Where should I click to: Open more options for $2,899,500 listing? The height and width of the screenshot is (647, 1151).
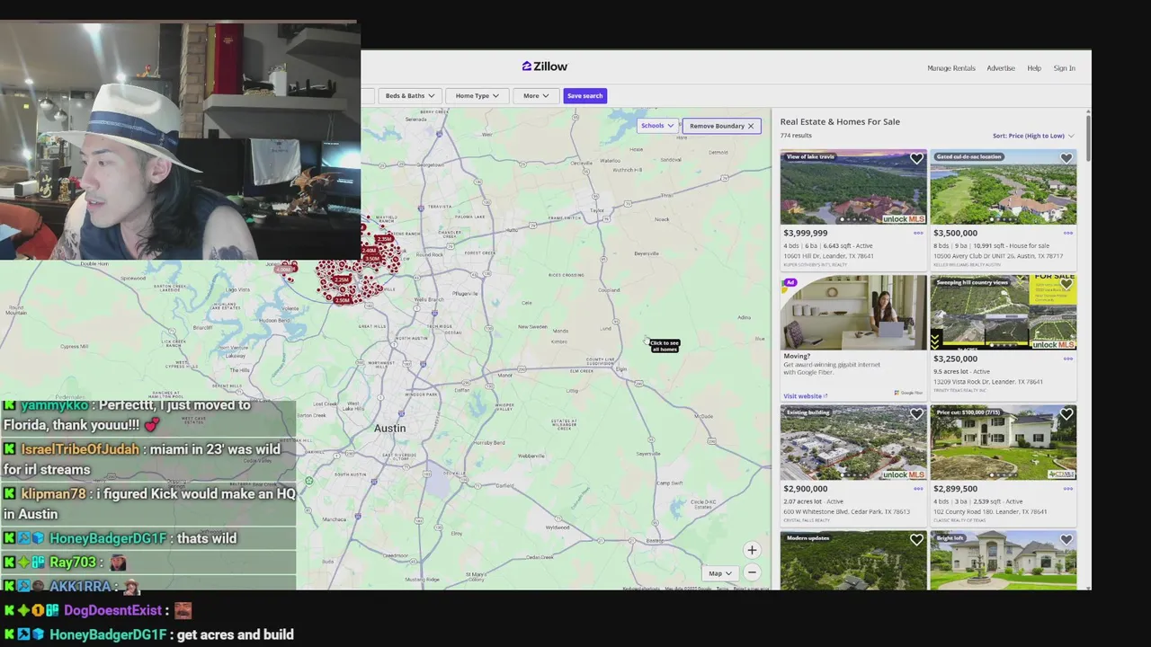coord(1068,489)
